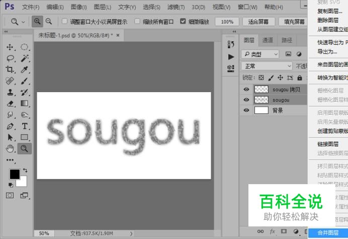
Task: Toggle lock position icon
Action: point(280,77)
